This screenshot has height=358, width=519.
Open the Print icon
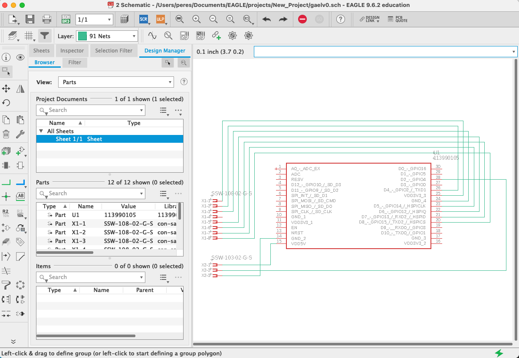click(x=47, y=19)
